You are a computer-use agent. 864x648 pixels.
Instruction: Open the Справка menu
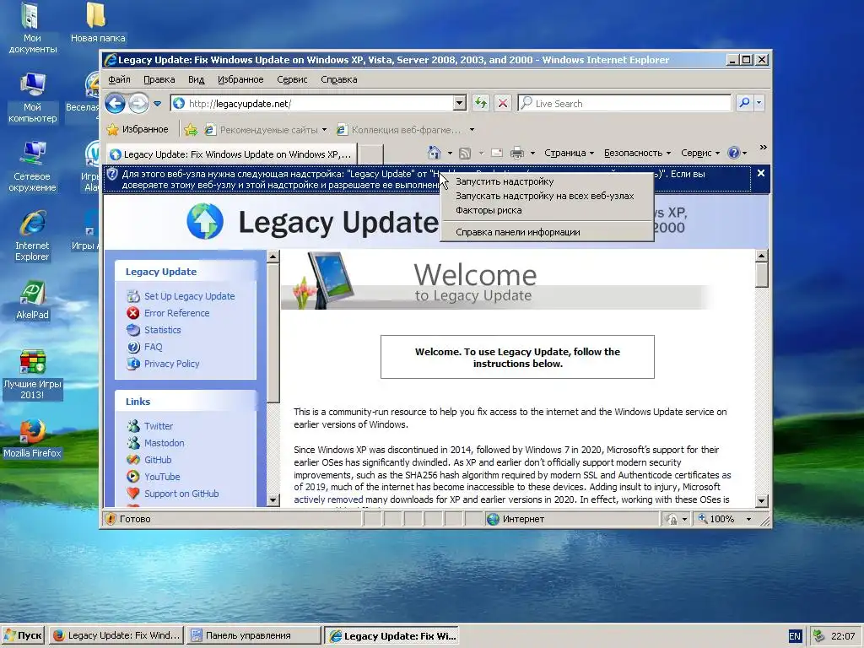pos(339,79)
